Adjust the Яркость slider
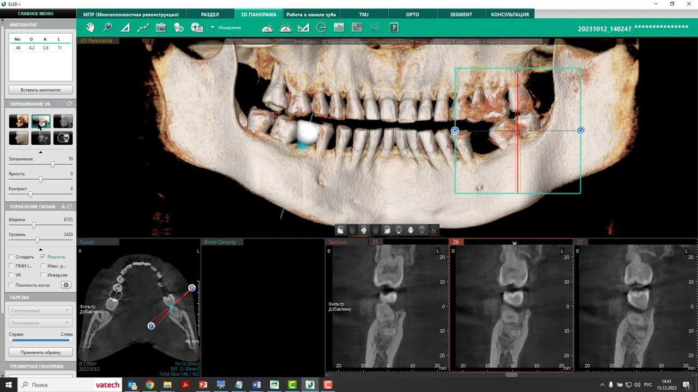Viewport: 698px width, 392px height. pos(40,179)
